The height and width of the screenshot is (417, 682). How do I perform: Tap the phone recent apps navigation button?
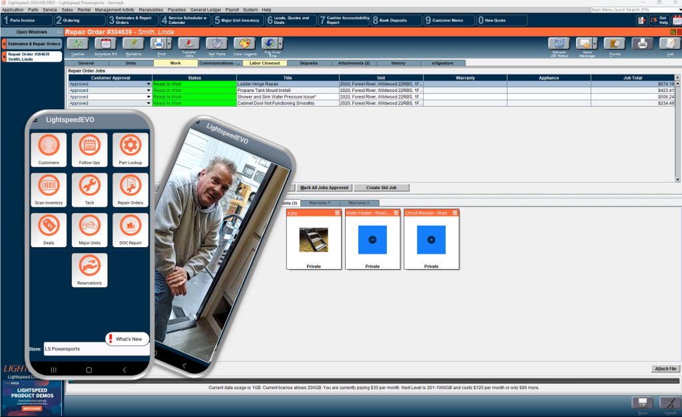pyautogui.click(x=54, y=370)
